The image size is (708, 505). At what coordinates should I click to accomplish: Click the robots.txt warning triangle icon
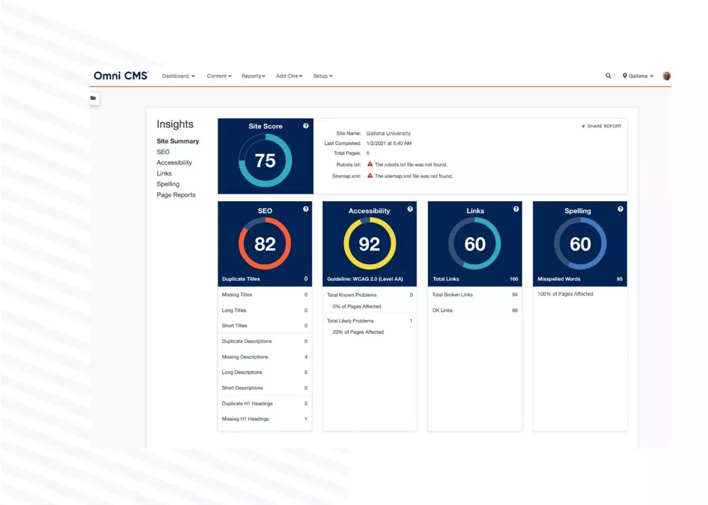tap(370, 164)
